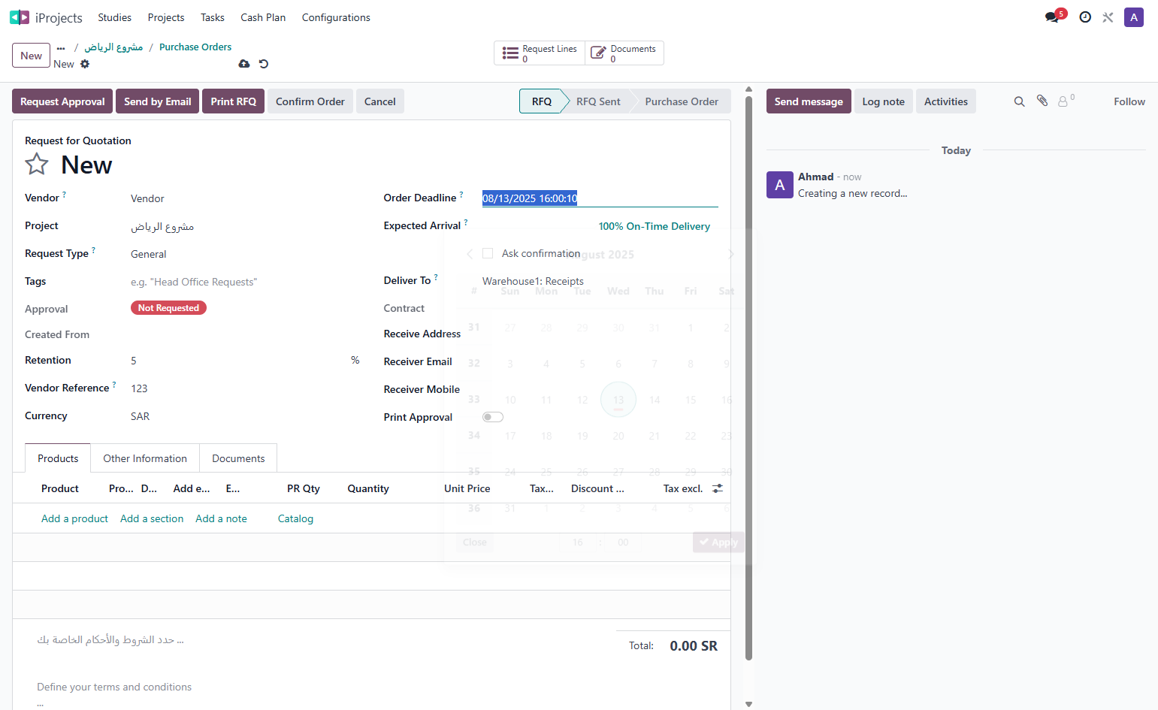The image size is (1158, 710).
Task: Open the Vendor selection field
Action: point(245,198)
